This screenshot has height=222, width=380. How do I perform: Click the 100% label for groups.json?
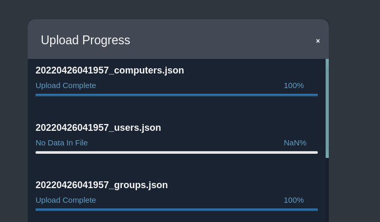(294, 200)
